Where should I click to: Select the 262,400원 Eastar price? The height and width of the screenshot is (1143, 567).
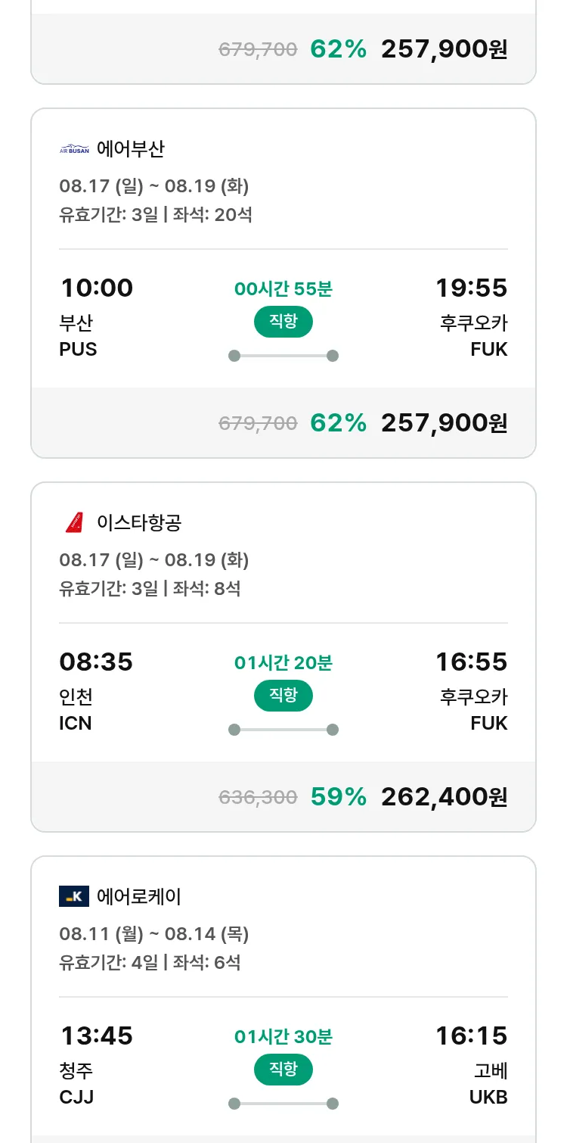click(444, 796)
